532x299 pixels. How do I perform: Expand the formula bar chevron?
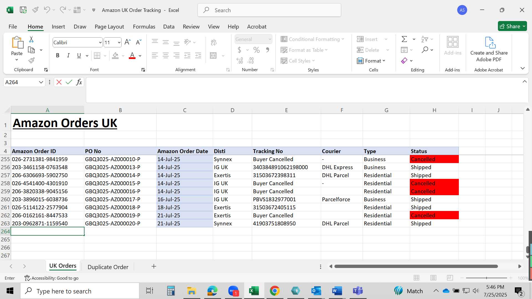coord(525,81)
